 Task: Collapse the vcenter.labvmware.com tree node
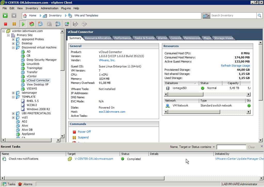3,31
